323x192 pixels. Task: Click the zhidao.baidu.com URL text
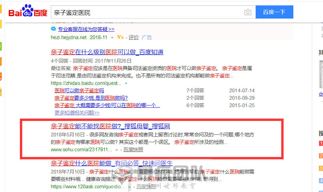coord(86,83)
